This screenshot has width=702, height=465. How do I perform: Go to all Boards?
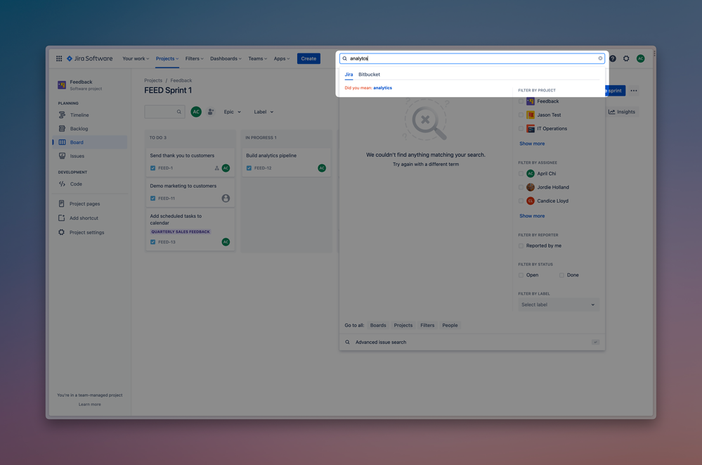pyautogui.click(x=378, y=326)
